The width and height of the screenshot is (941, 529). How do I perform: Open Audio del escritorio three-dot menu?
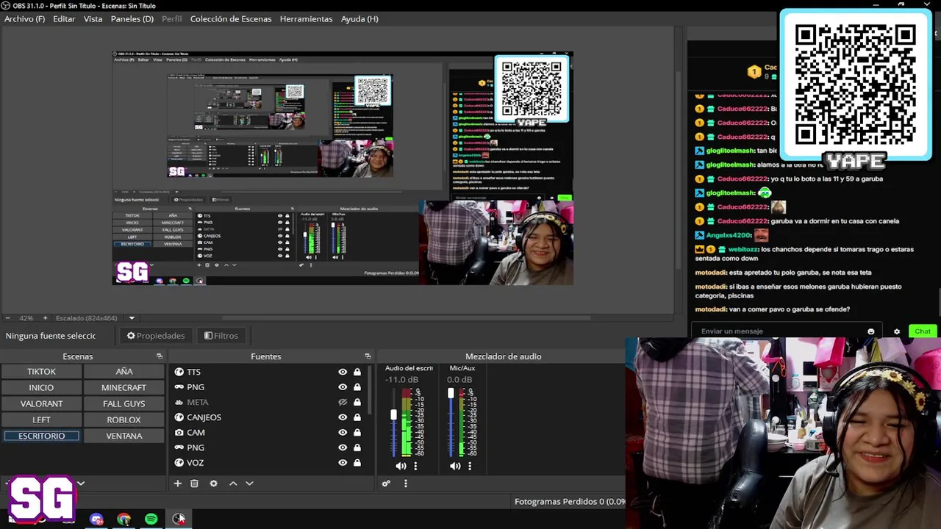pos(415,466)
